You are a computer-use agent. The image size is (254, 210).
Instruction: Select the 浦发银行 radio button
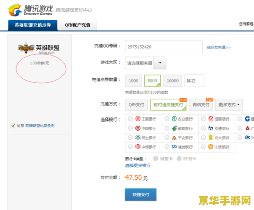[167, 147]
